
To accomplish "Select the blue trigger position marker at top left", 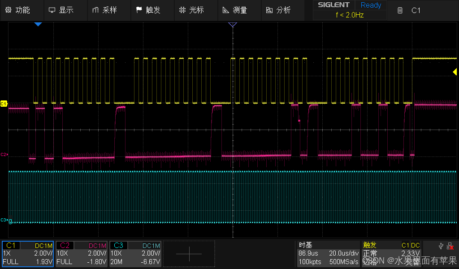I will pyautogui.click(x=38, y=24).
